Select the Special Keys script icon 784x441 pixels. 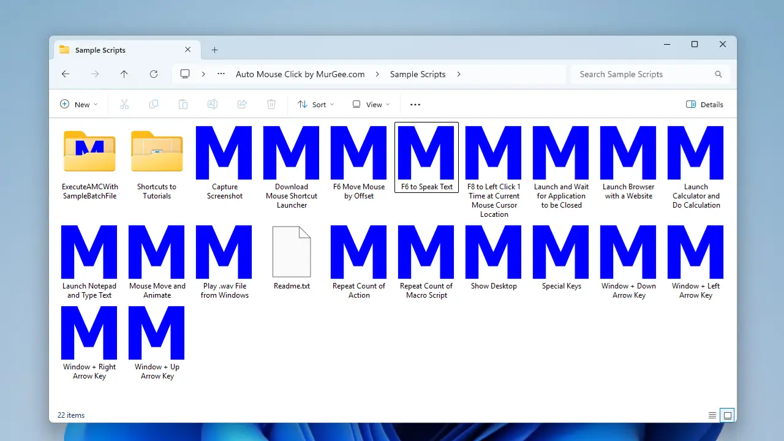561,251
